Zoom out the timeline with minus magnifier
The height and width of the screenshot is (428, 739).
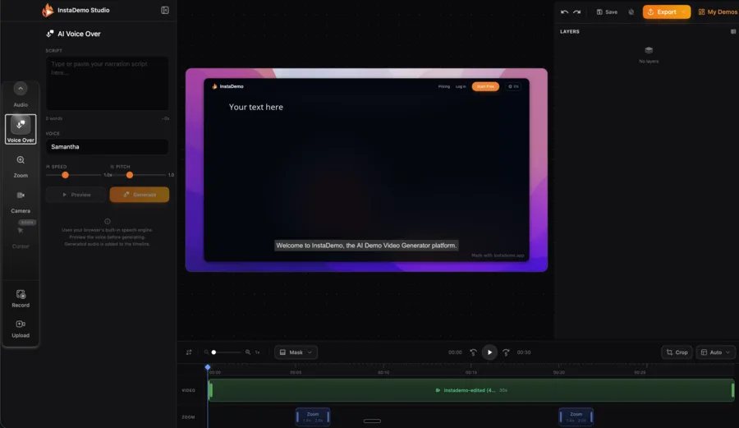pyautogui.click(x=206, y=352)
